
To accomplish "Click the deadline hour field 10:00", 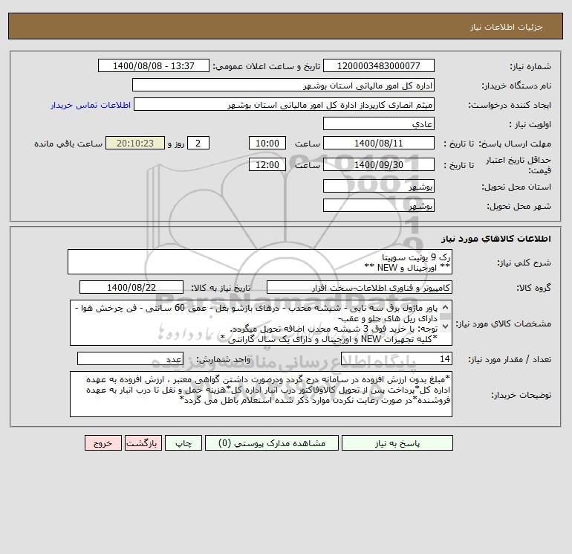I will point(267,144).
